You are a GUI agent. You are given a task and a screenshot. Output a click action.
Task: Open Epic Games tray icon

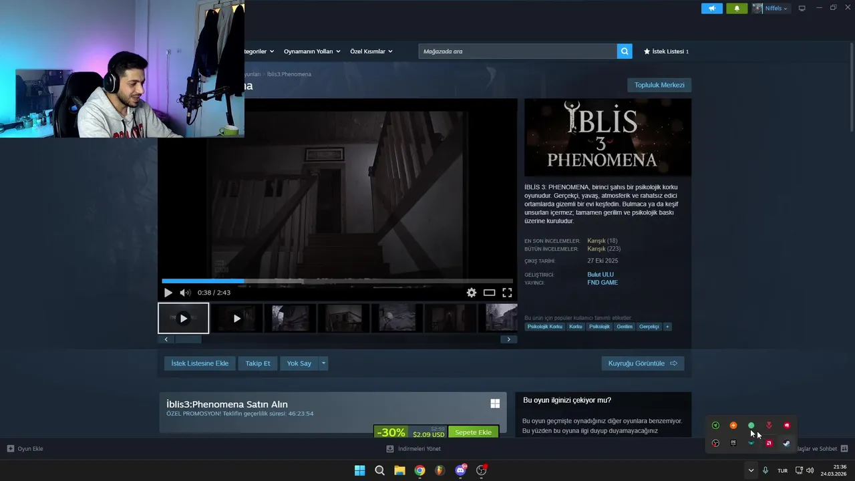point(733,443)
